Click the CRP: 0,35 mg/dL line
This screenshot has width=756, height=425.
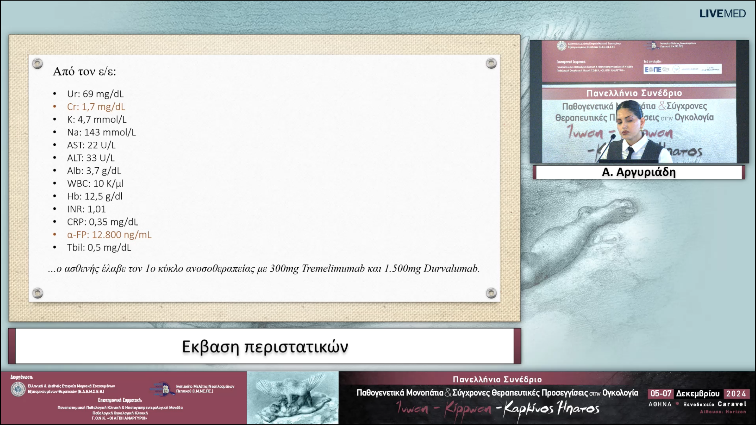coord(102,222)
